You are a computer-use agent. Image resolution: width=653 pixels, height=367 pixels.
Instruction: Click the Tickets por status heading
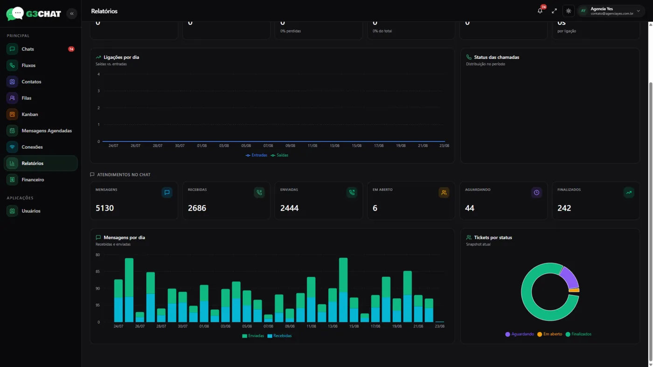493,237
